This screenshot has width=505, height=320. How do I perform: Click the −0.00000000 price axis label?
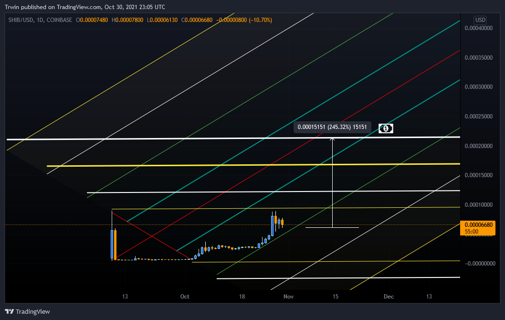pyautogui.click(x=480, y=264)
